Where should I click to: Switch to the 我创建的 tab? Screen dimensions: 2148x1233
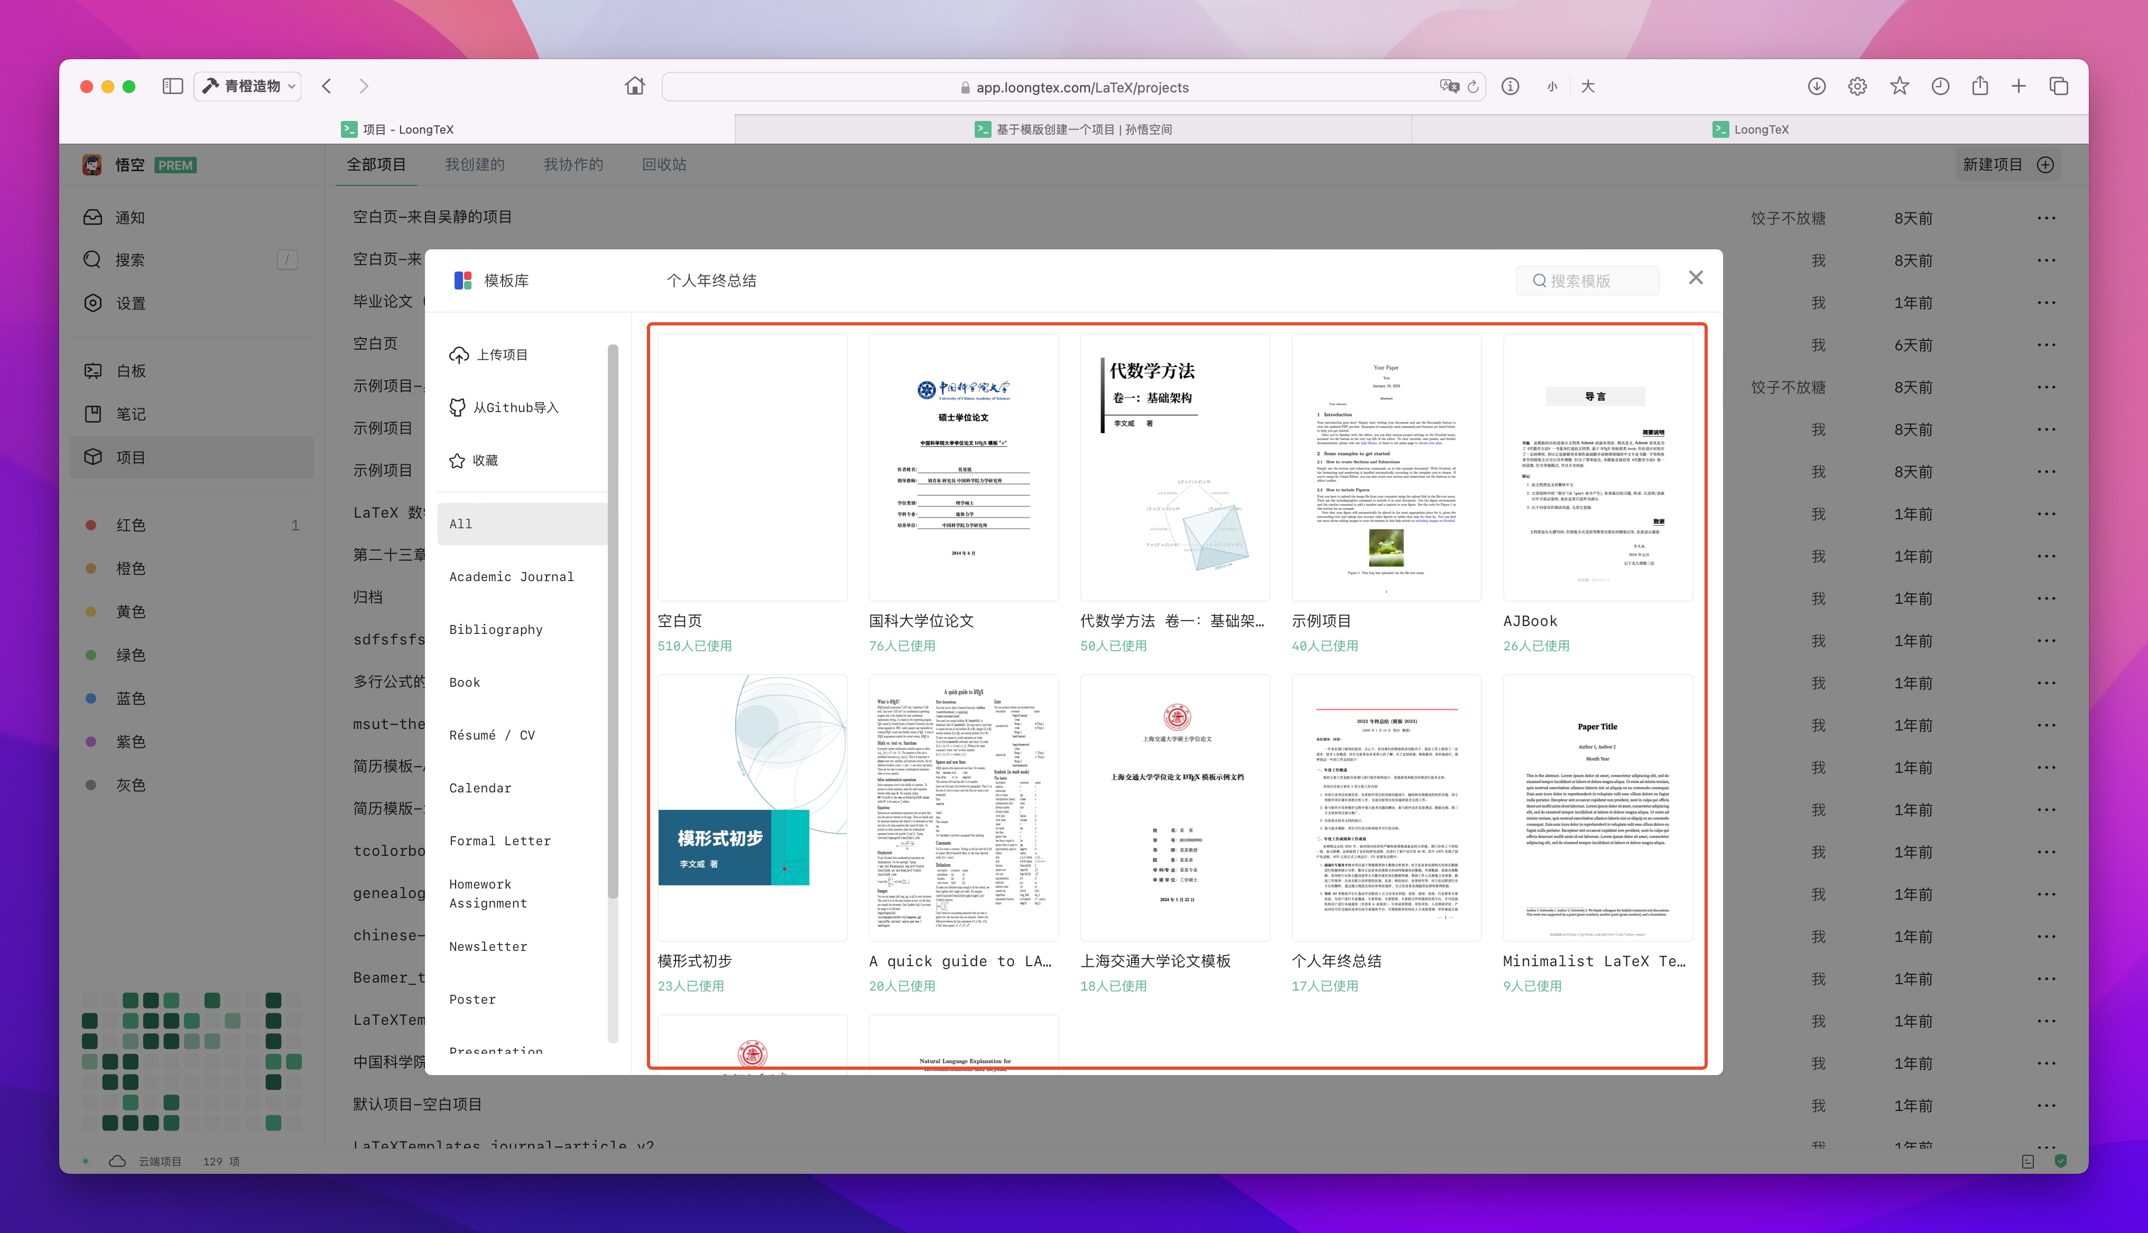pos(474,164)
